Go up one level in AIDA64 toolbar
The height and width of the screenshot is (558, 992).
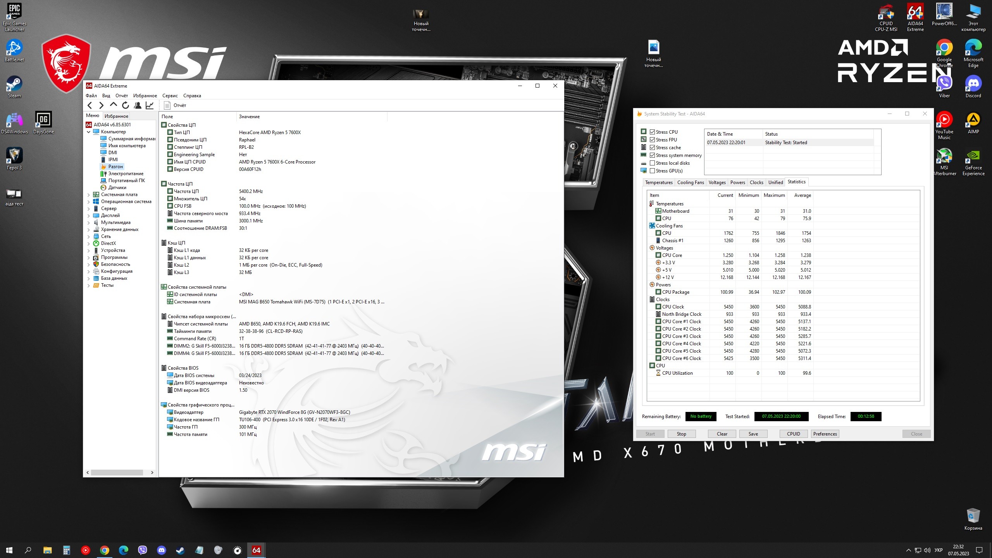pyautogui.click(x=114, y=105)
